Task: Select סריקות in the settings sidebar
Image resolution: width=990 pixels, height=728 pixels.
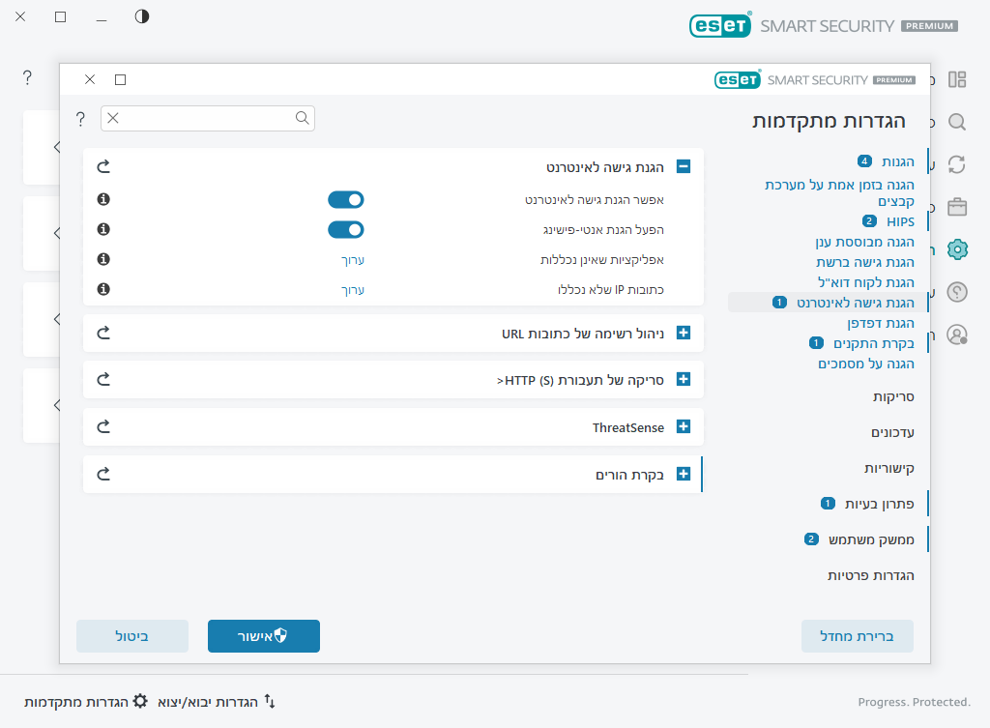Action: [x=893, y=396]
